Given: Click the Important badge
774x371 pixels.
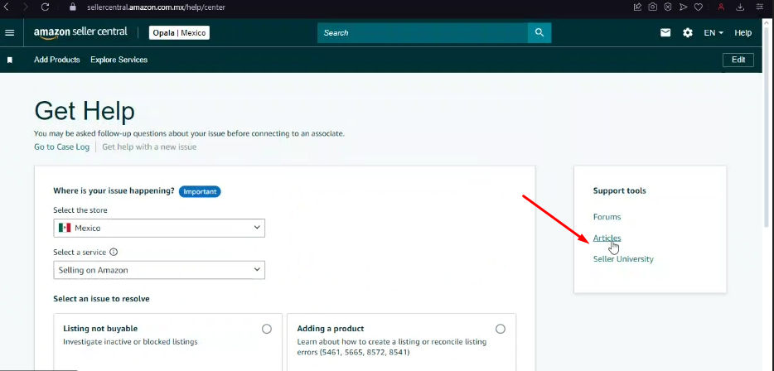Looking at the screenshot, I should 200,191.
